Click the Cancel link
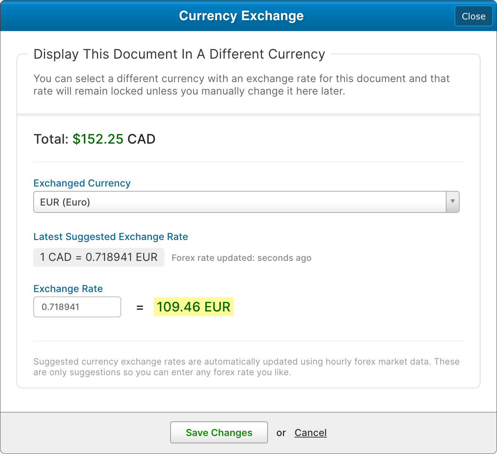Image resolution: width=497 pixels, height=454 pixels. coord(310,433)
